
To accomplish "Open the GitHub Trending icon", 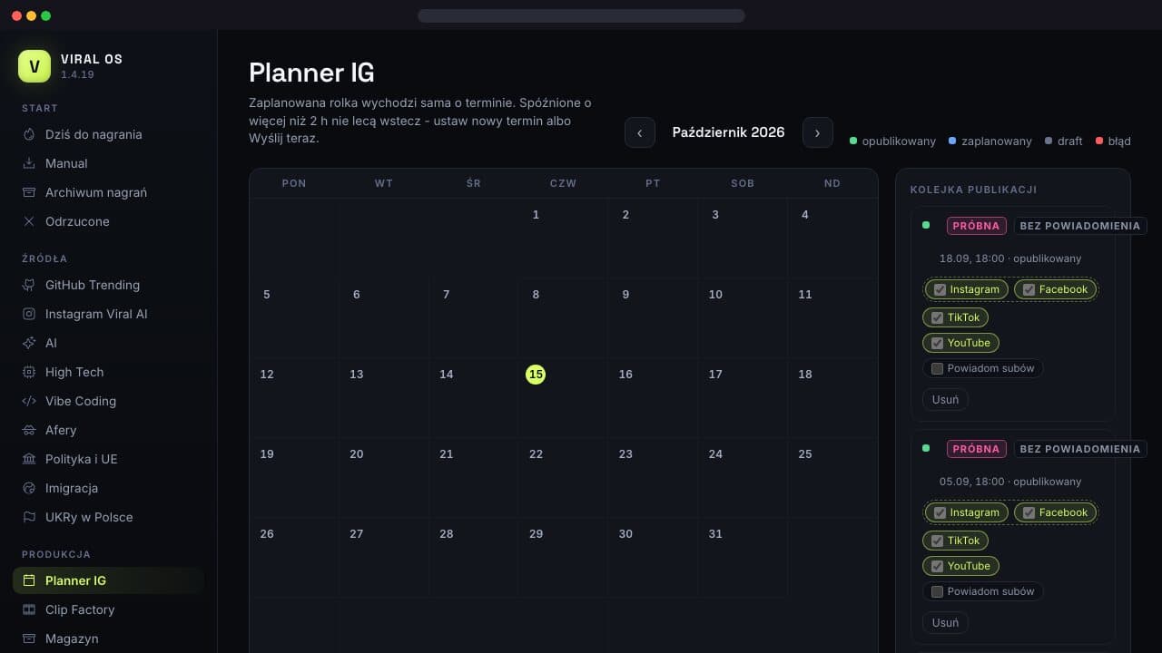I will point(28,285).
